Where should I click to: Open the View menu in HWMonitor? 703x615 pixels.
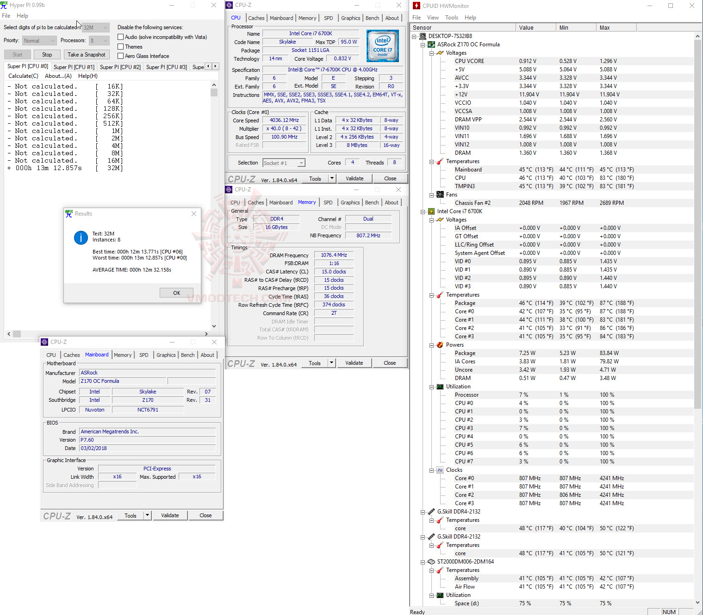point(433,17)
